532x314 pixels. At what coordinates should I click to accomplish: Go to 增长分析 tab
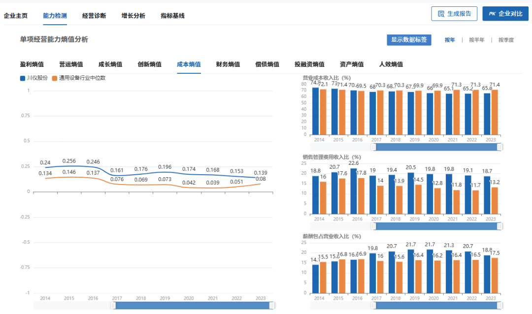[x=133, y=16]
